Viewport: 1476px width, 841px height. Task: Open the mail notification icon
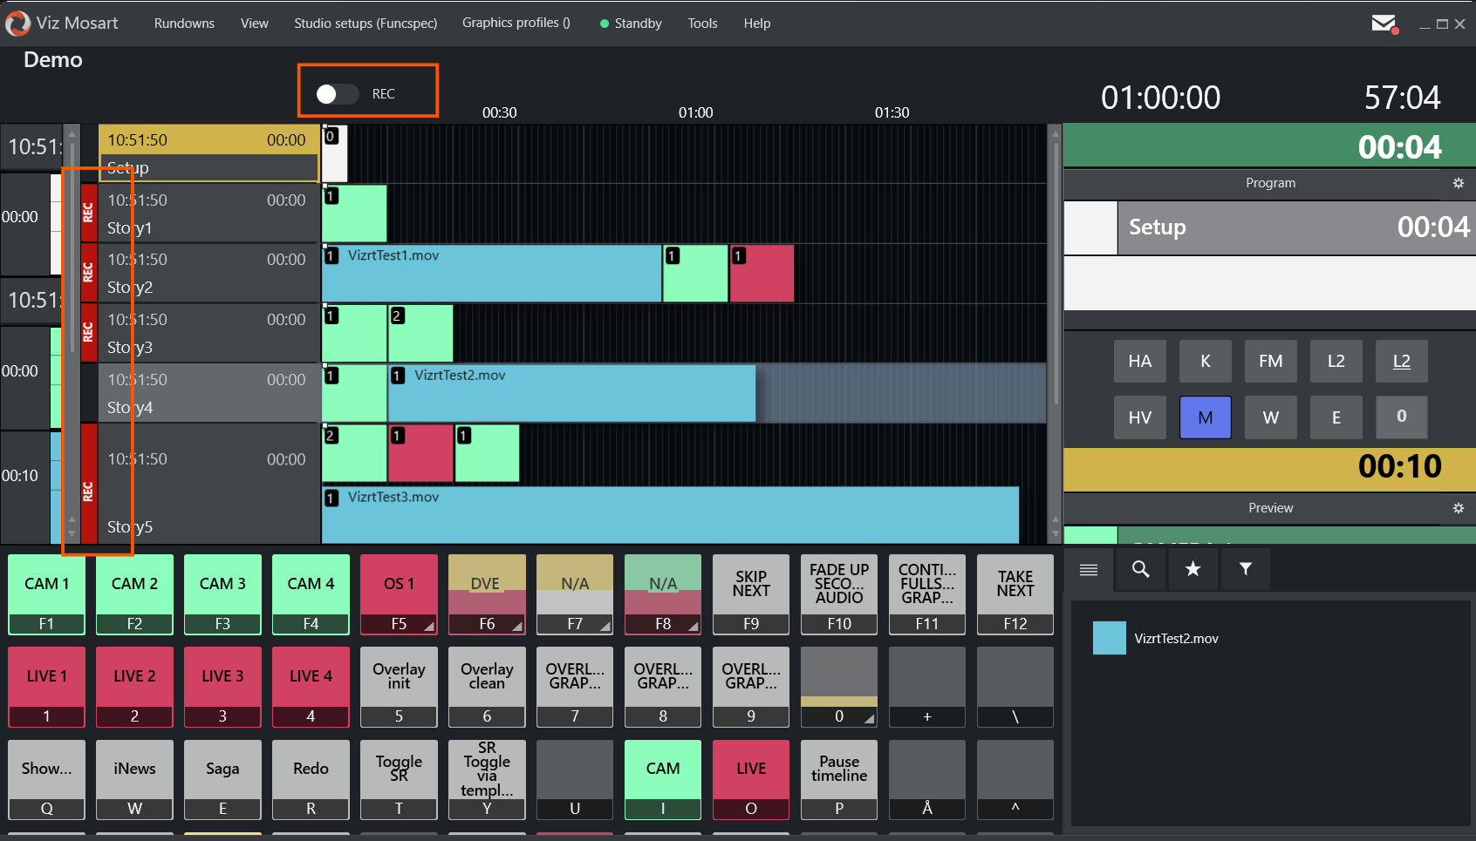[x=1383, y=24]
